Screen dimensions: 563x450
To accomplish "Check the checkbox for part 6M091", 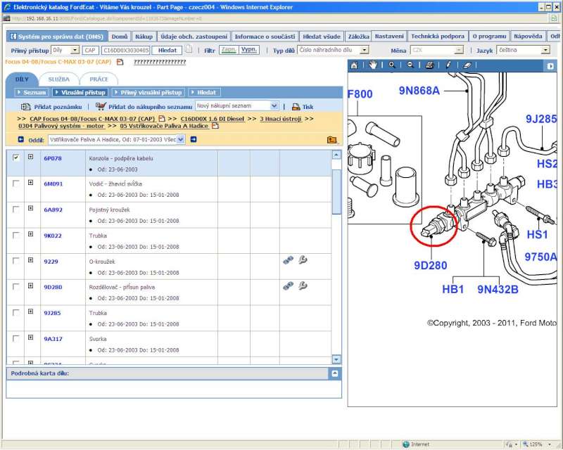I will point(16,184).
